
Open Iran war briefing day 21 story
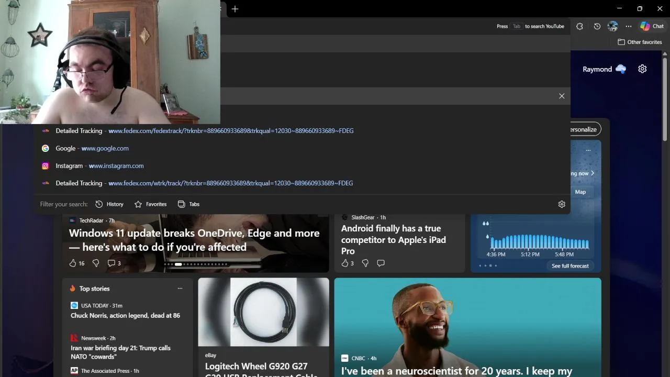point(121,352)
